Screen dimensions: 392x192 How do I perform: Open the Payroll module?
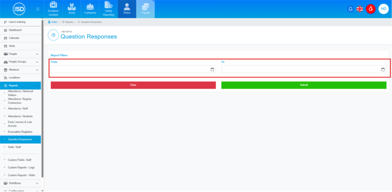145,9
